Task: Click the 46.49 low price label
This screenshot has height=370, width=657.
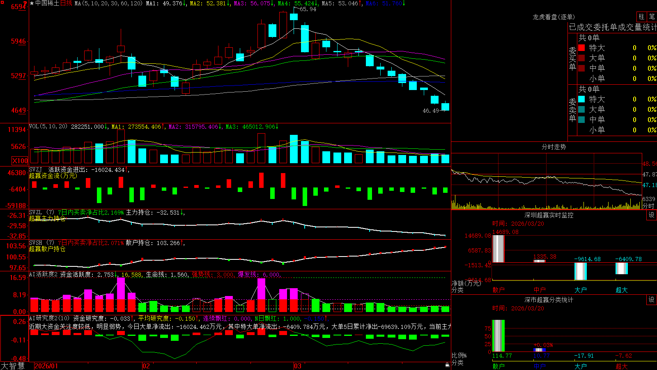Action: [x=431, y=111]
